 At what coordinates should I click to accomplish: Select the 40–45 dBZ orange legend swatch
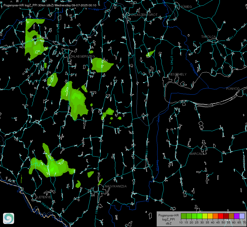pos(215,216)
